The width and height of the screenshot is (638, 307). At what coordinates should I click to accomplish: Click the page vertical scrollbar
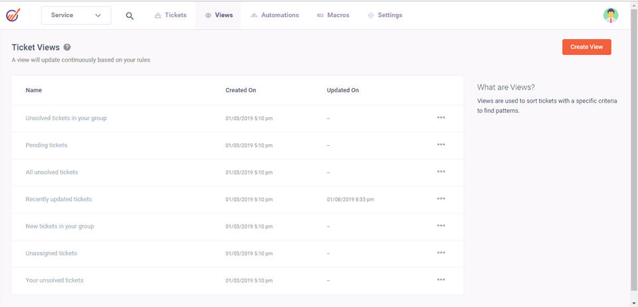click(x=633, y=153)
